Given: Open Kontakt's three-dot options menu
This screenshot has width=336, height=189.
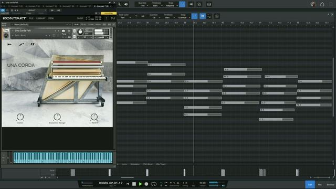Looking at the screenshot, I should [x=107, y=18].
